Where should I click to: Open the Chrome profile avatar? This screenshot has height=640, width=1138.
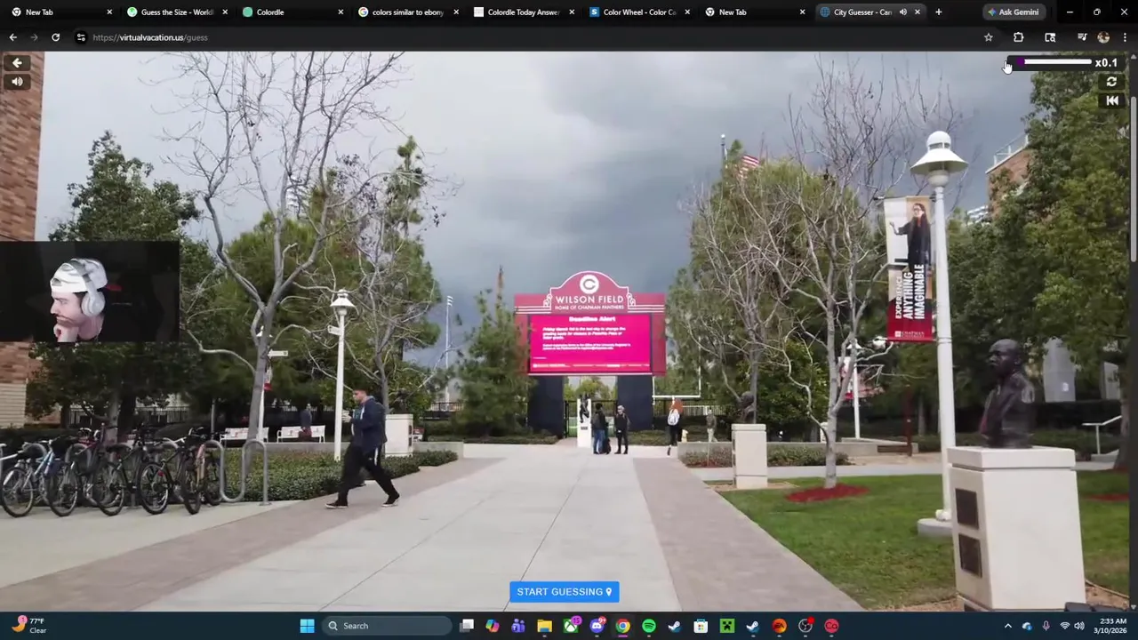point(1103,37)
